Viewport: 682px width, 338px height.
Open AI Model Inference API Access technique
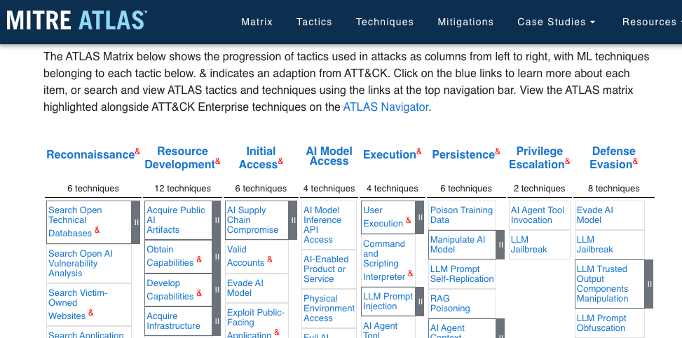click(322, 225)
